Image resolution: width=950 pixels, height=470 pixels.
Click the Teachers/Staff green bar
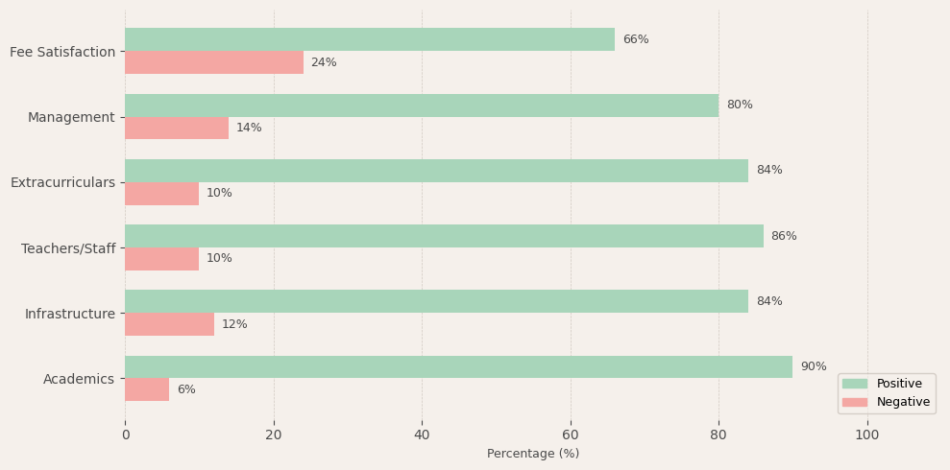click(x=444, y=236)
